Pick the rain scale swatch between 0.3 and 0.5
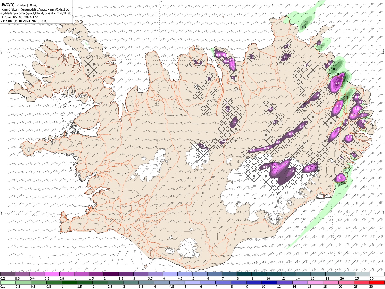 point(23,283)
